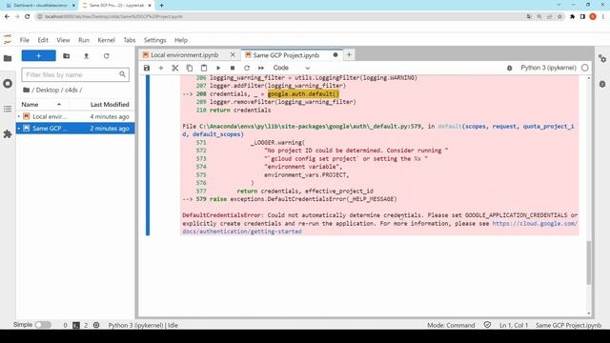Open a new browser tab
Viewport: 610px width, 343px height.
[161, 6]
